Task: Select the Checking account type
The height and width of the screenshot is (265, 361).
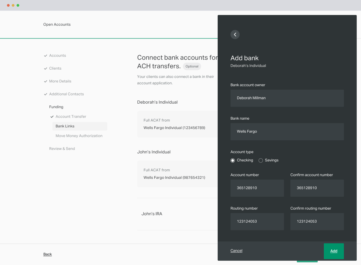Action: point(233,160)
